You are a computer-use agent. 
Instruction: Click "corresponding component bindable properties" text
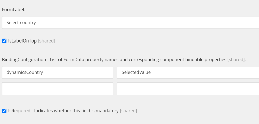177,60
